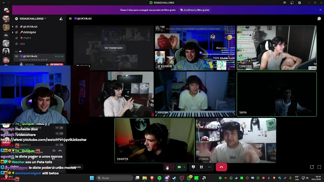
Task: Go back with the left navigation arrow
Action: pyautogui.click(x=4, y=3)
